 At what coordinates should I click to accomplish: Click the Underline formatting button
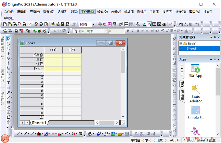click(x=138, y=31)
